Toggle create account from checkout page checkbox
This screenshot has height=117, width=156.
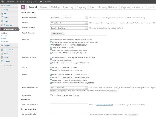51,42
